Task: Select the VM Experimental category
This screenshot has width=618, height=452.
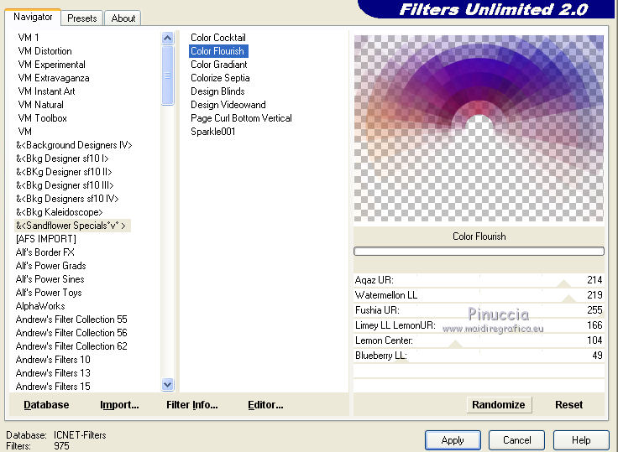Action: [x=51, y=65]
